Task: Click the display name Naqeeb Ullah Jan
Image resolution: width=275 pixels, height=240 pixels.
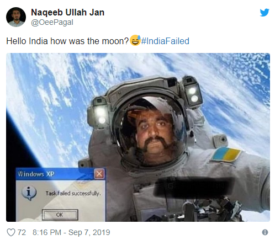Action: click(67, 12)
